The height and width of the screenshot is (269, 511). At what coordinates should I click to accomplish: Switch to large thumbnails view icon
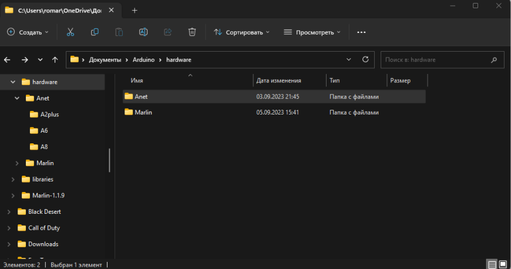pyautogui.click(x=503, y=264)
